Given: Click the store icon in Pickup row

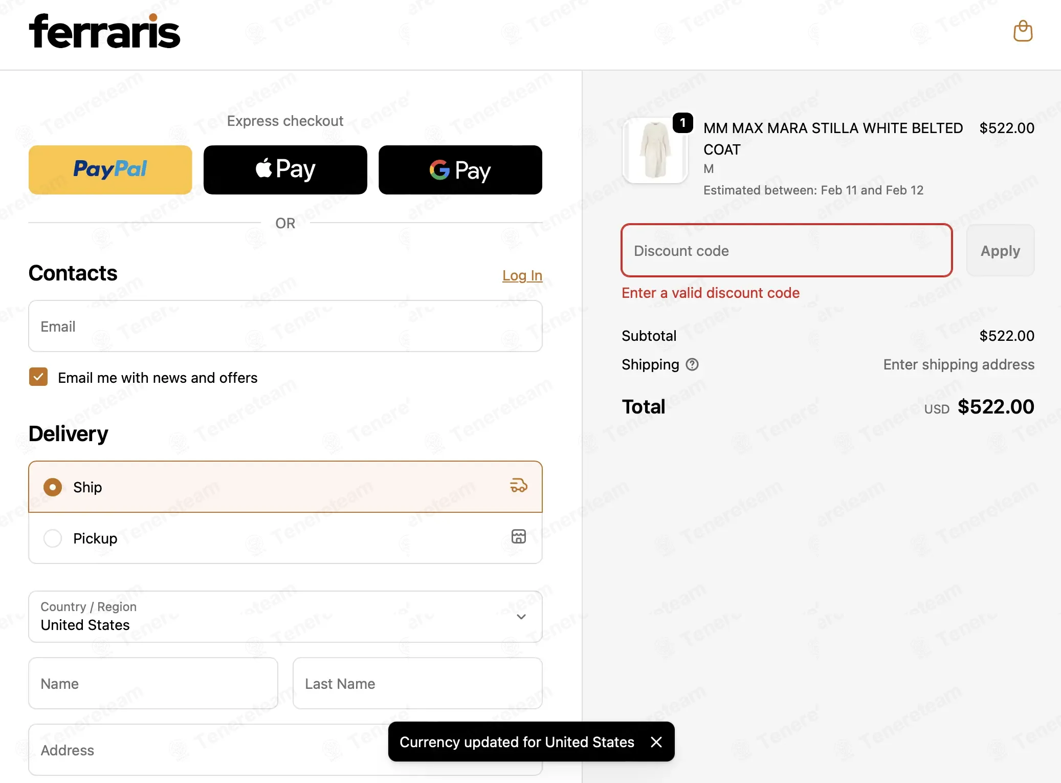Looking at the screenshot, I should coord(518,536).
